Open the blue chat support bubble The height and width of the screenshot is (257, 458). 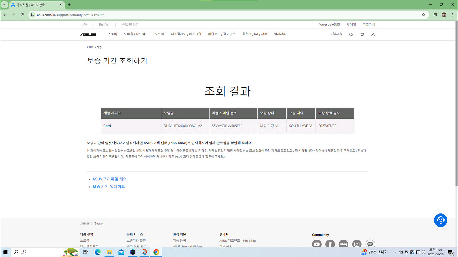click(440, 220)
